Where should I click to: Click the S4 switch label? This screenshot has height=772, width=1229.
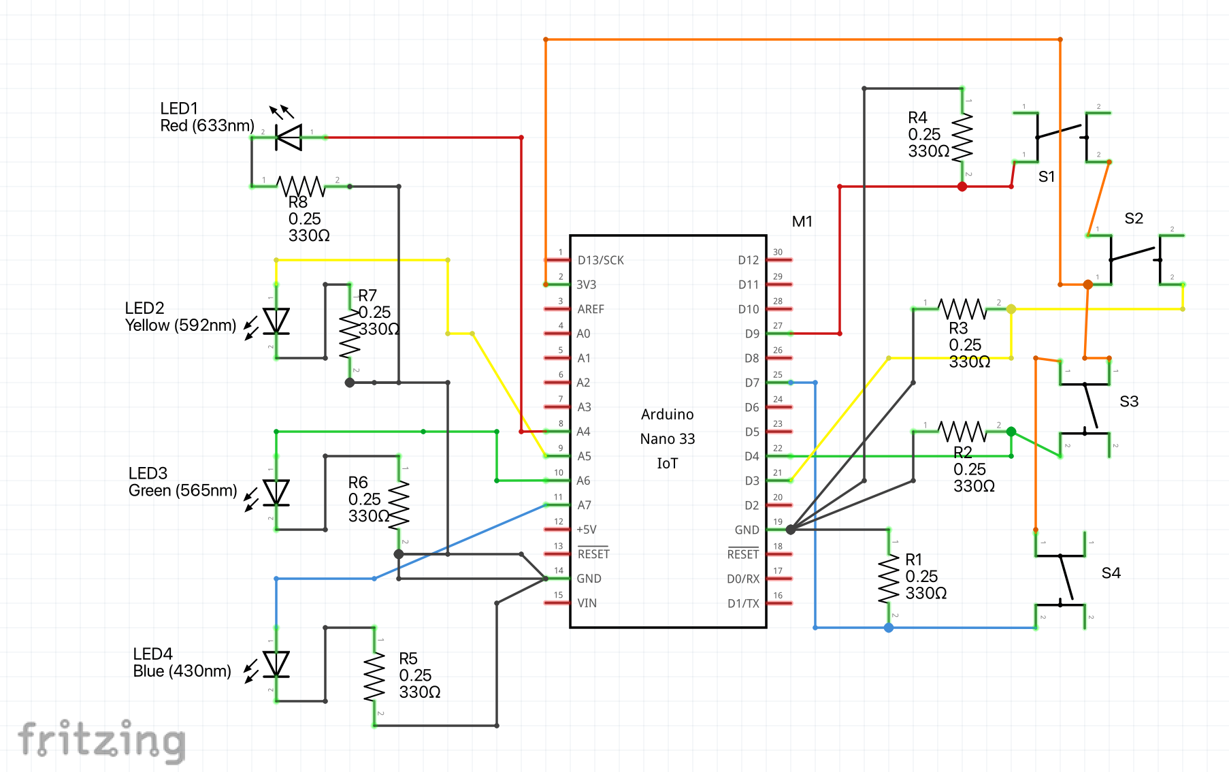coord(1111,573)
